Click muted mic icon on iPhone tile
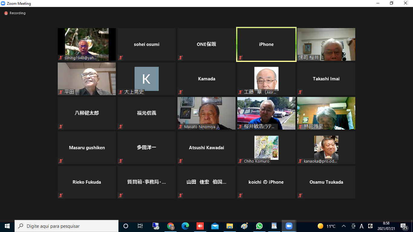This screenshot has height=232, width=413. coord(240,58)
